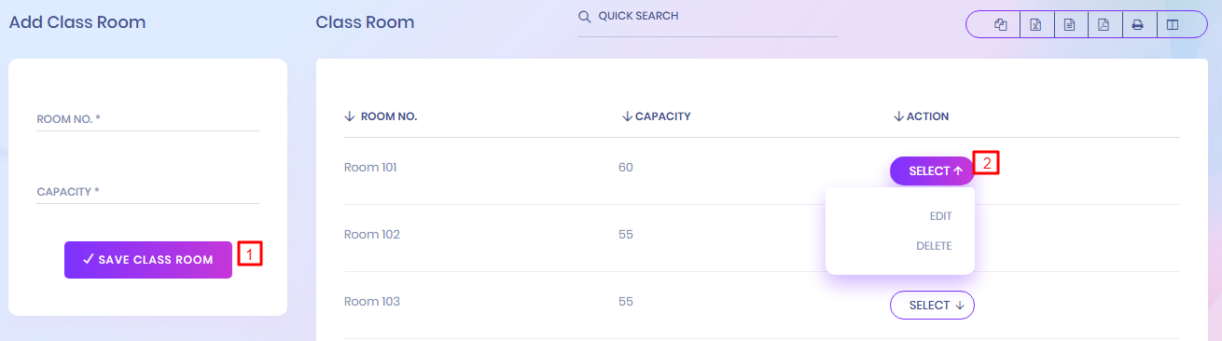Choose Edit from the dropdown menu
Screen dimensions: 1222x341
tap(940, 216)
